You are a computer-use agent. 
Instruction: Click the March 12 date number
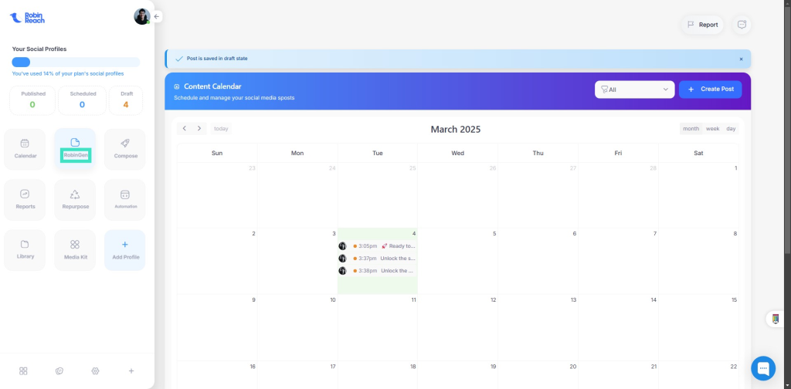494,299
